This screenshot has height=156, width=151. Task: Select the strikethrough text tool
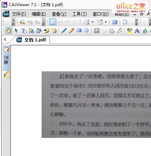coord(137,30)
